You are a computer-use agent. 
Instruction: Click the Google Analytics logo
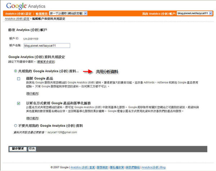pos(26,6)
